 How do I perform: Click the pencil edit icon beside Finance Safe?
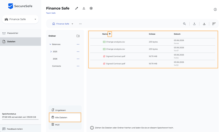(x=77, y=8)
